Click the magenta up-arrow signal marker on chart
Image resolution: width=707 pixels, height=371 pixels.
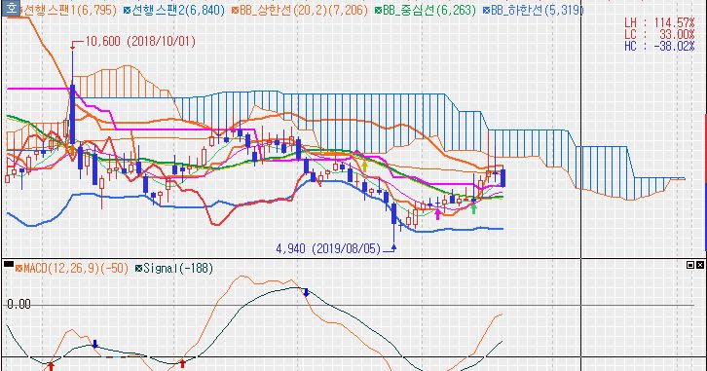click(x=437, y=214)
